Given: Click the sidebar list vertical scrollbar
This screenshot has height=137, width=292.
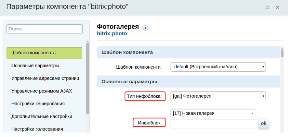Looking at the screenshot, I should (x=88, y=79).
